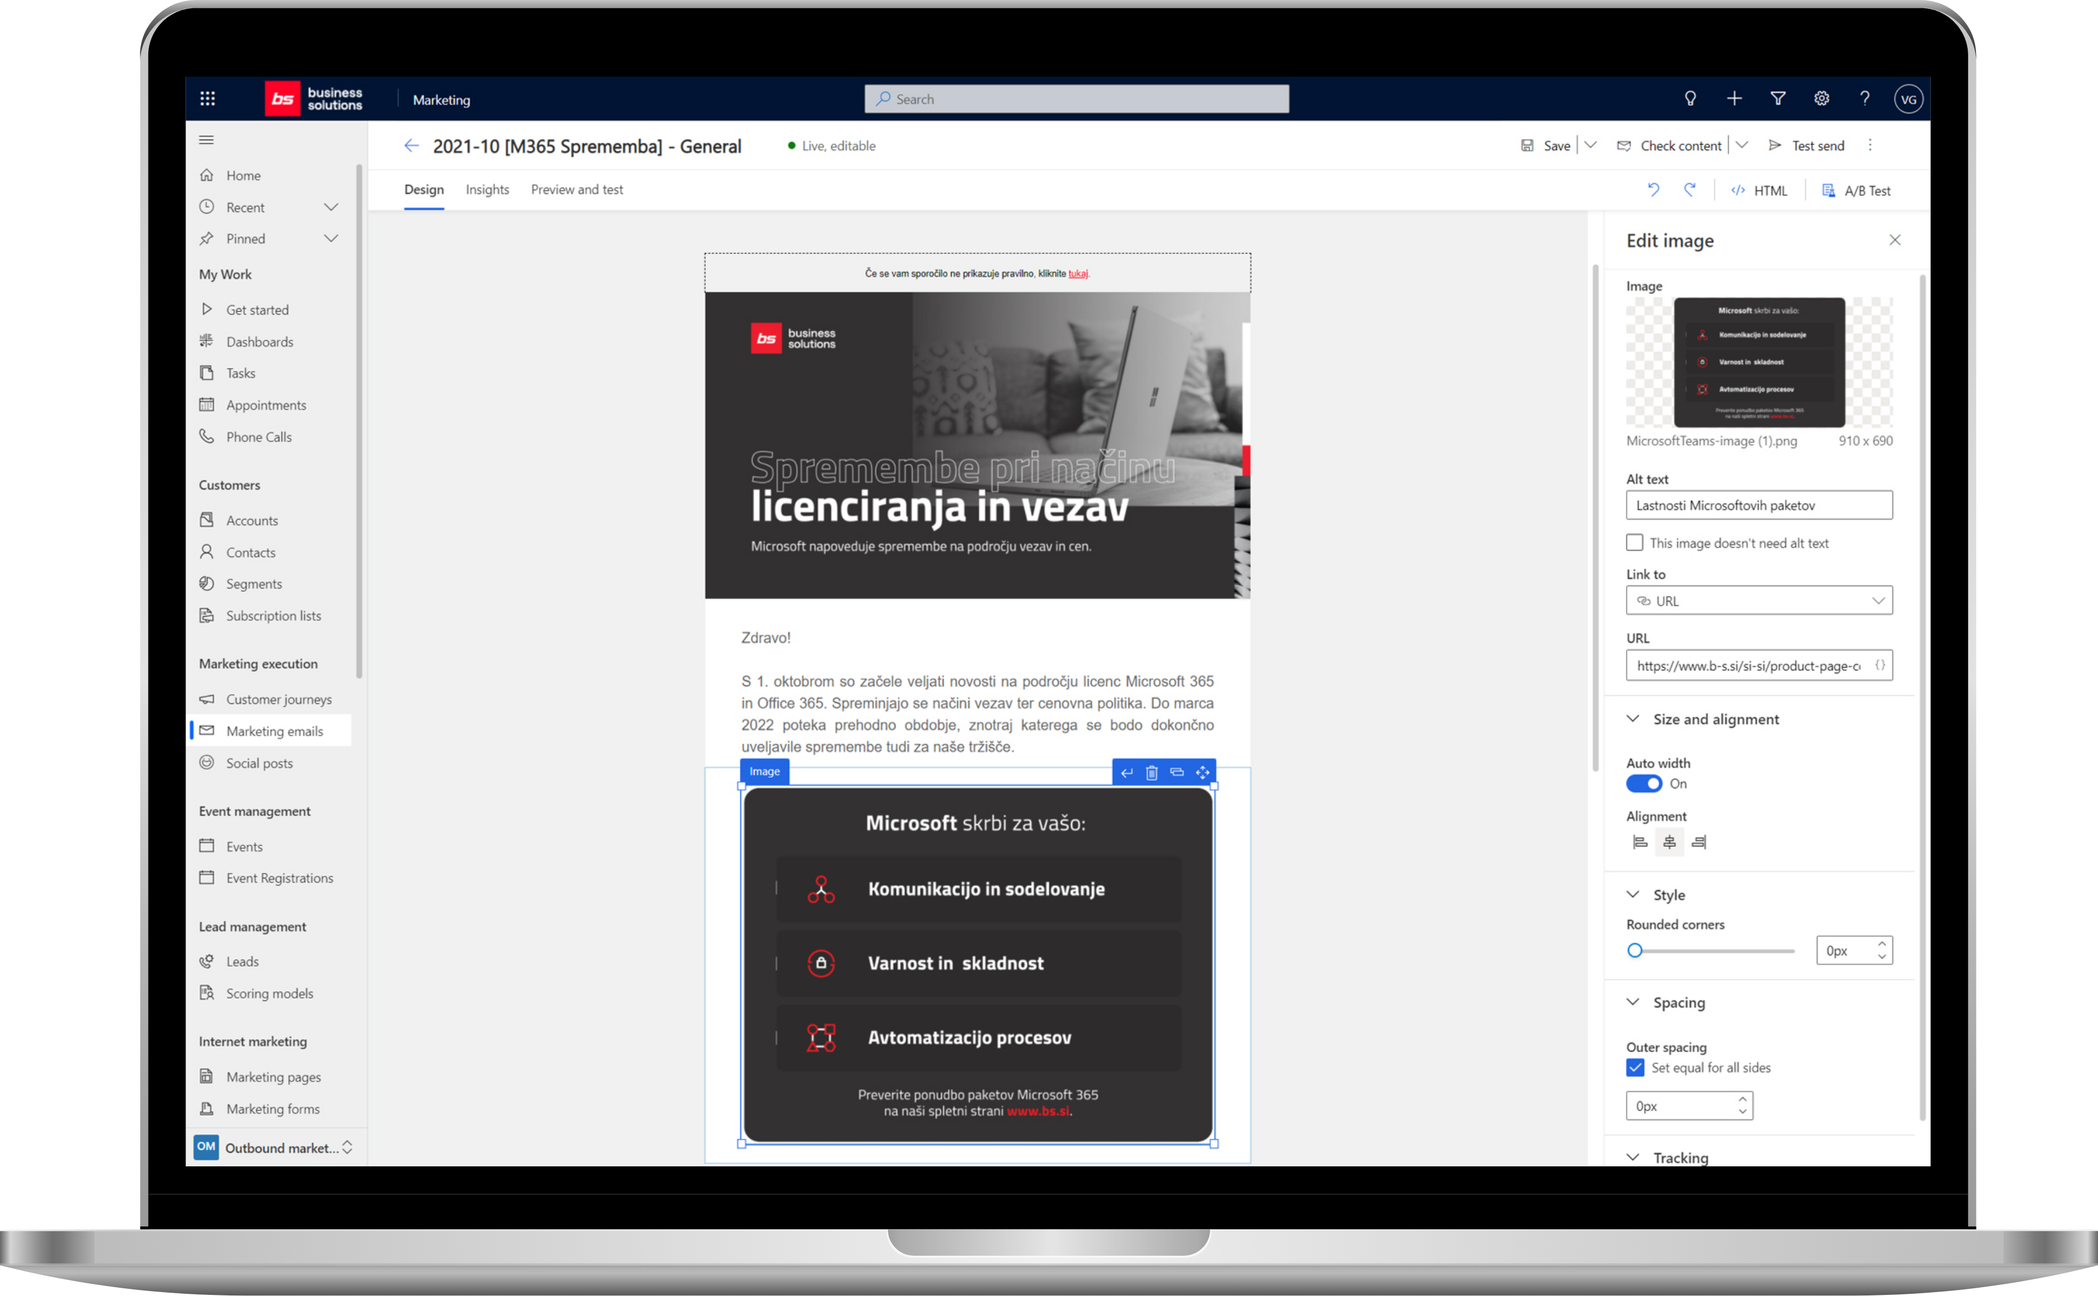Image resolution: width=2098 pixels, height=1296 pixels.
Task: Delete the selected image with trash icon
Action: click(1152, 772)
